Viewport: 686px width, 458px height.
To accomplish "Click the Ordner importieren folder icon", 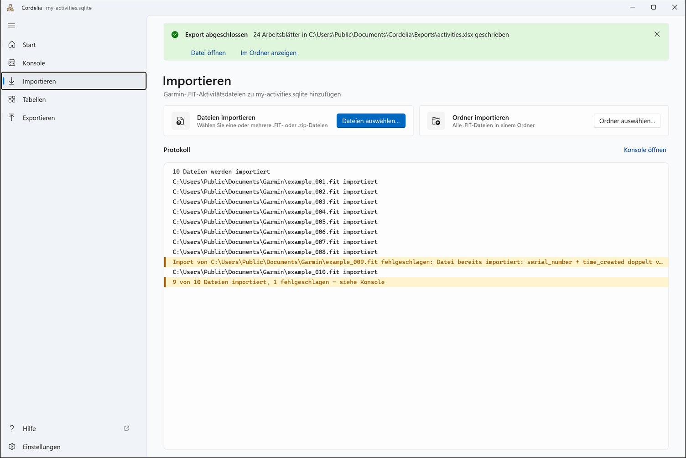I will (x=436, y=121).
